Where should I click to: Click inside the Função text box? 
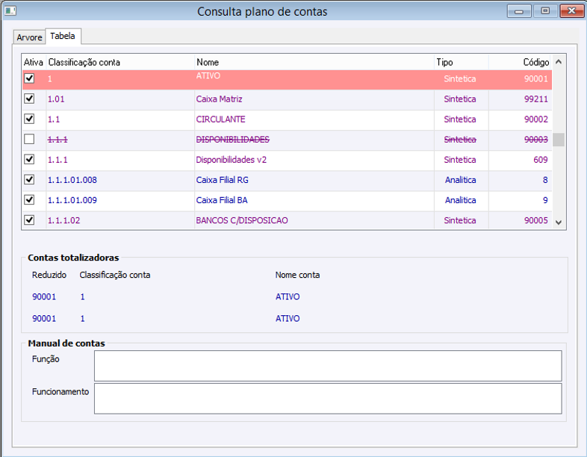click(x=328, y=366)
